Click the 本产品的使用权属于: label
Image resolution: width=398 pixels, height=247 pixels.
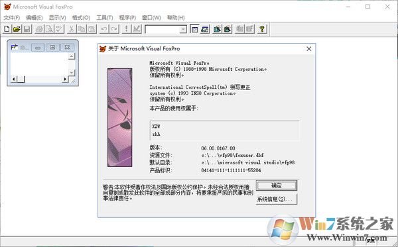[174, 109]
